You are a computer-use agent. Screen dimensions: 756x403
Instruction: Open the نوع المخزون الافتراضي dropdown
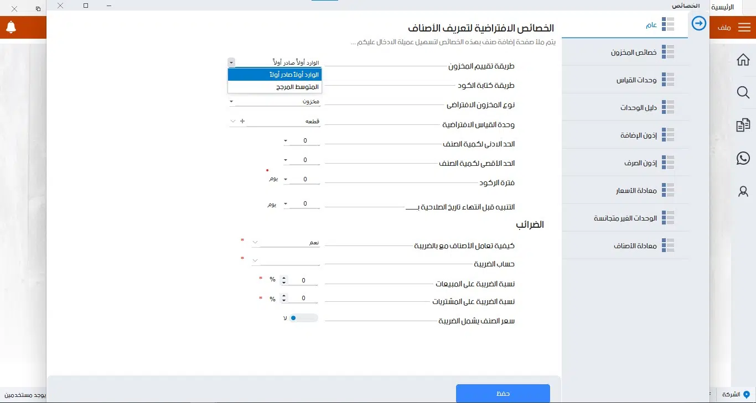[x=232, y=101]
